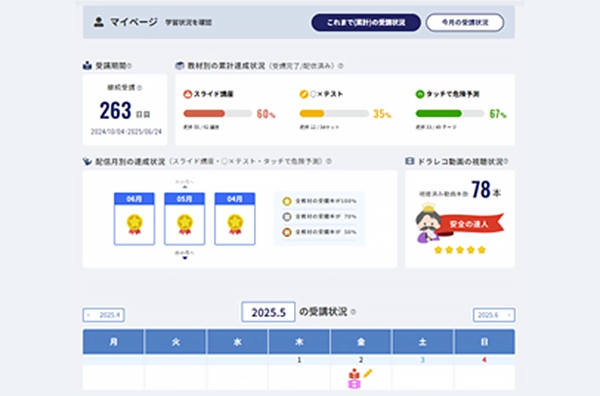Click the five-star rating row
600x396 pixels.
460,250
